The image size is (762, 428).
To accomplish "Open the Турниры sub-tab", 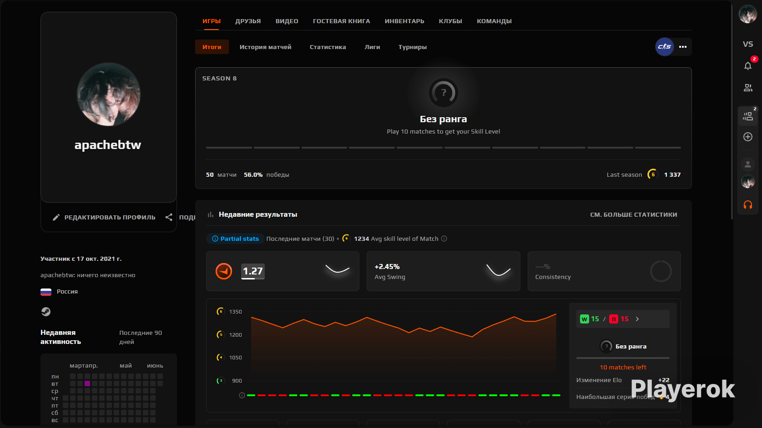I will click(413, 47).
